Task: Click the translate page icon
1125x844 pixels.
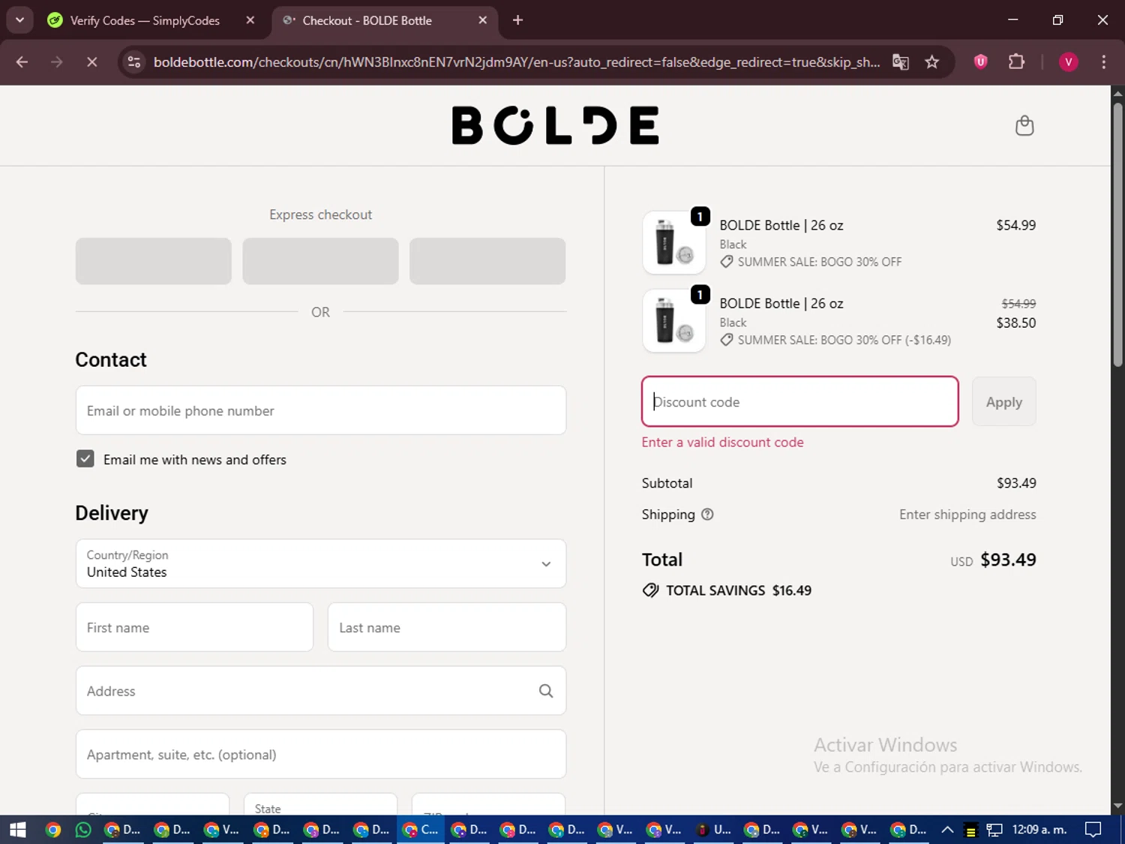Action: [900, 62]
